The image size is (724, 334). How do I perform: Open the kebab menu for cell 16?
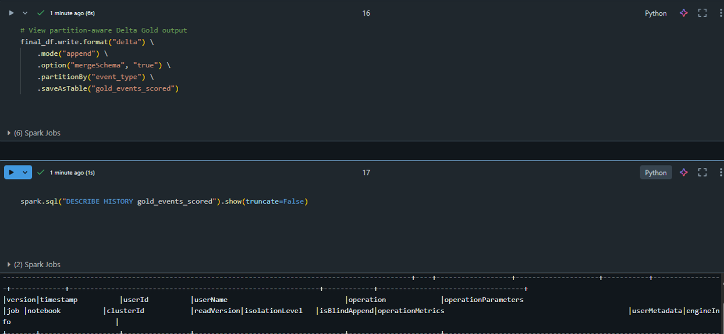(720, 13)
